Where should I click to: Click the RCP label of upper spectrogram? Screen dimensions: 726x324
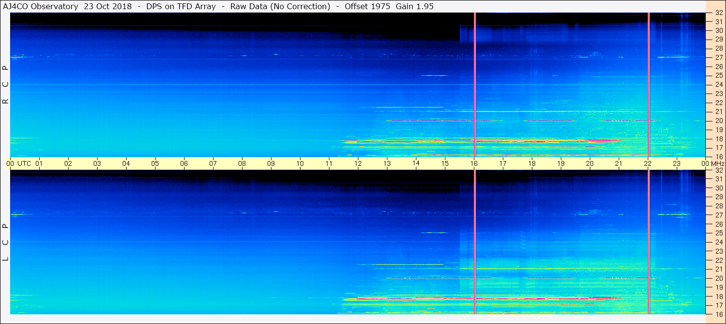pos(5,85)
